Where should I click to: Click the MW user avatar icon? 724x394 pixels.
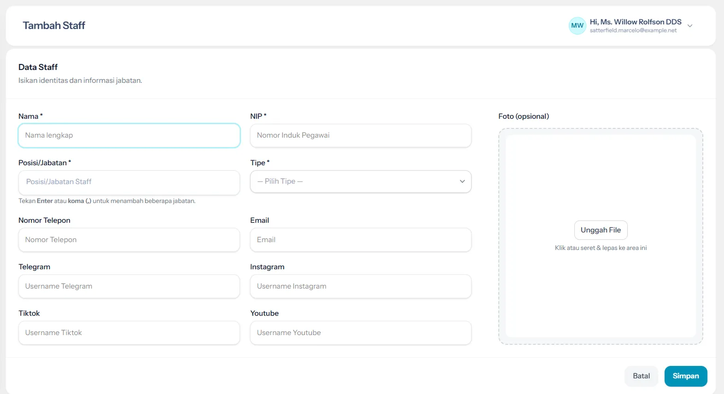coord(577,26)
